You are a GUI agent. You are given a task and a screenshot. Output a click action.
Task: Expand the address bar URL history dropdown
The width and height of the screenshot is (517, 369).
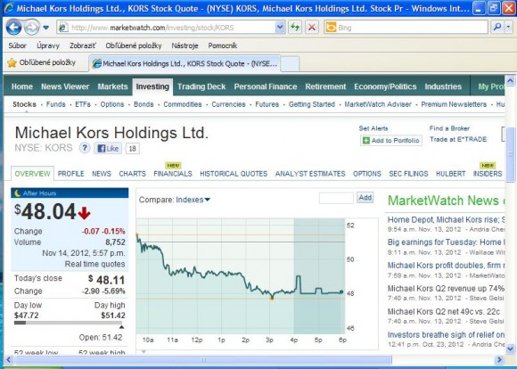pyautogui.click(x=280, y=28)
